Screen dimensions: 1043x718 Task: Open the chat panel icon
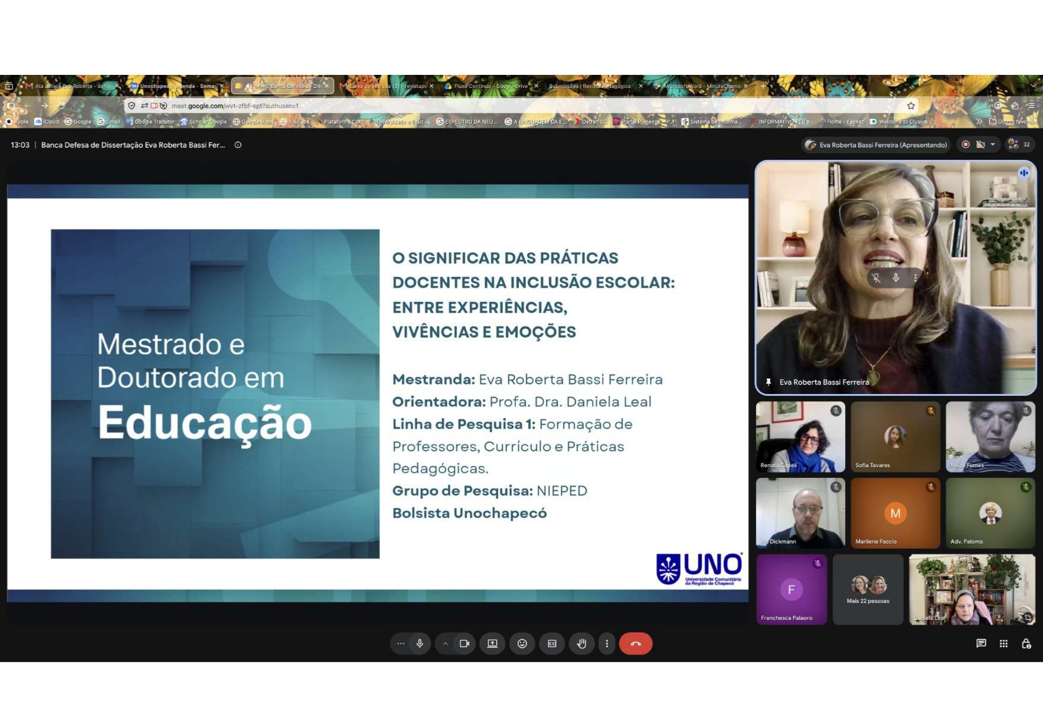(x=981, y=643)
